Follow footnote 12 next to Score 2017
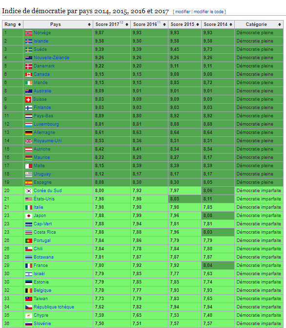This screenshot has height=328, width=286. 122,22
